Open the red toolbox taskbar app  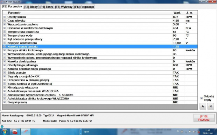pos(15,132)
